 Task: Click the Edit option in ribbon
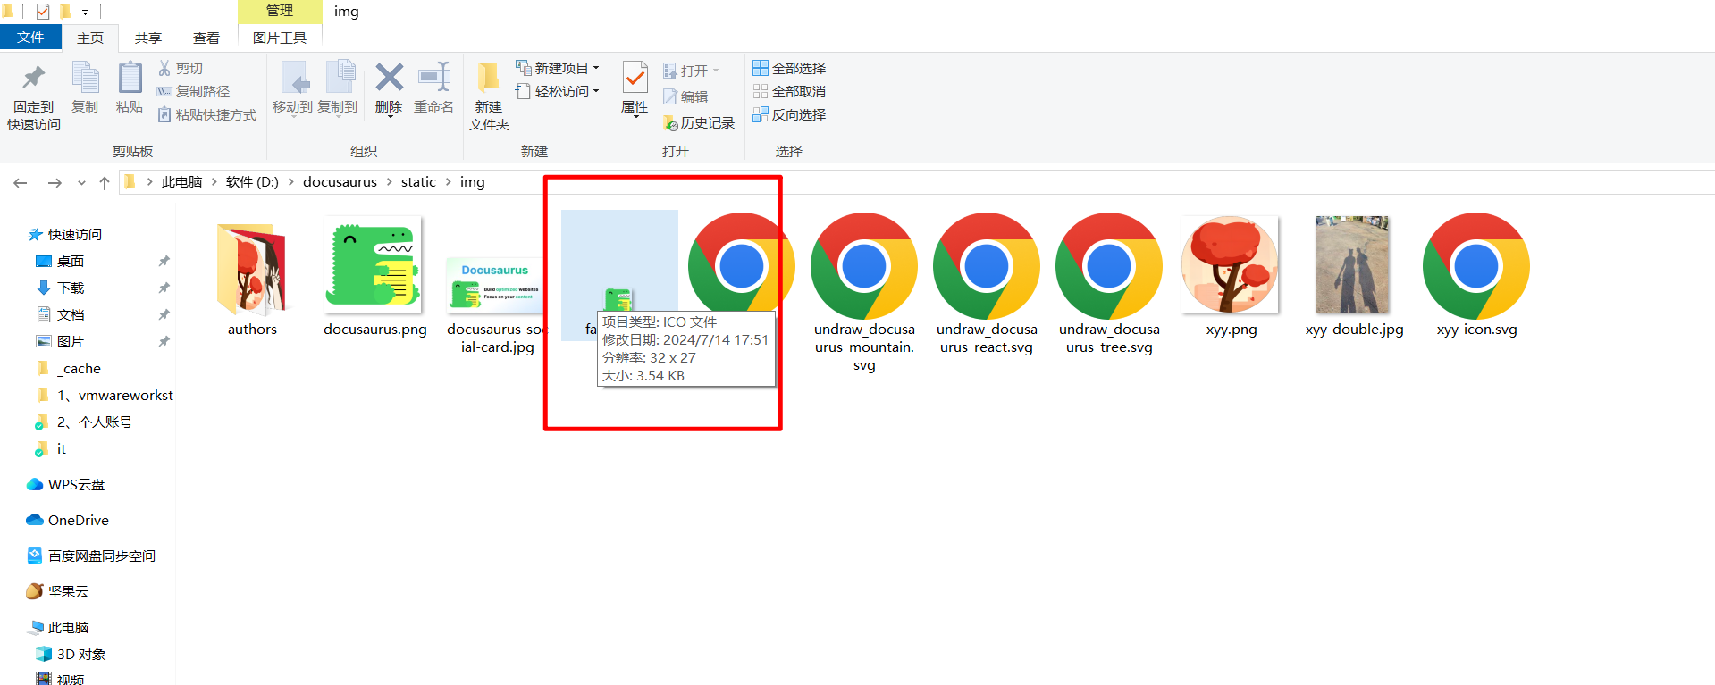[x=686, y=96]
